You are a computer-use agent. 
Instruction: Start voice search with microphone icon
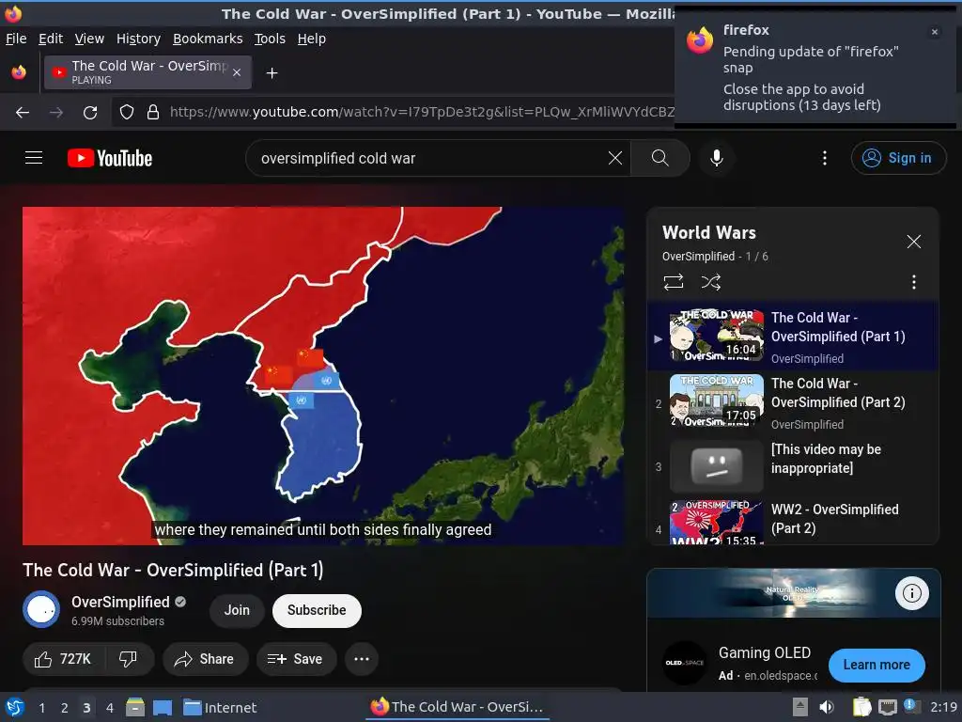tap(717, 158)
